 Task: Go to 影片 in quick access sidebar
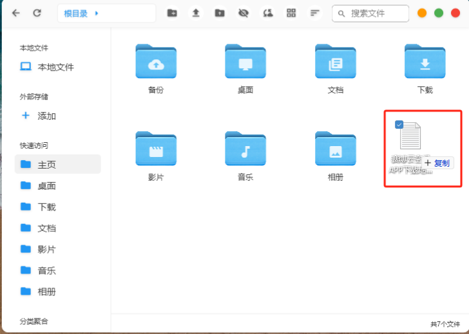click(x=46, y=249)
